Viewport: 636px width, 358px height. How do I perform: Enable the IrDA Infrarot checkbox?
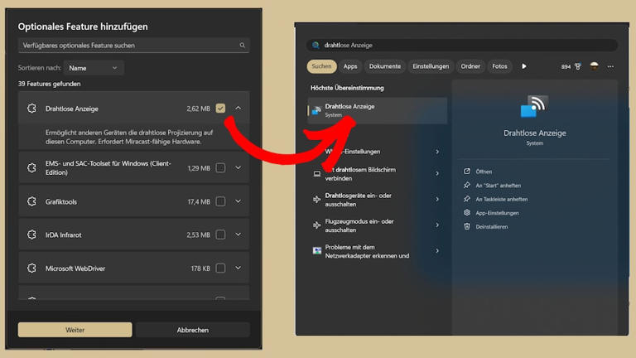220,235
